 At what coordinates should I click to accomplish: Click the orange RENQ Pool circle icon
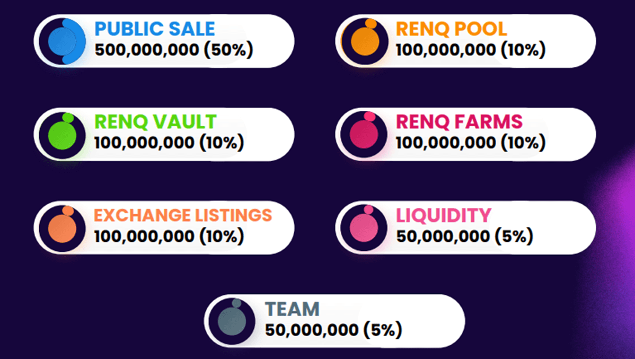pyautogui.click(x=365, y=41)
